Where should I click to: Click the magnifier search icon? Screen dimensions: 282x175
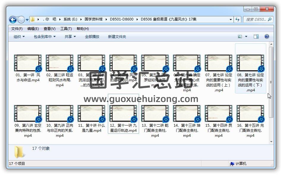pyautogui.click(x=270, y=19)
